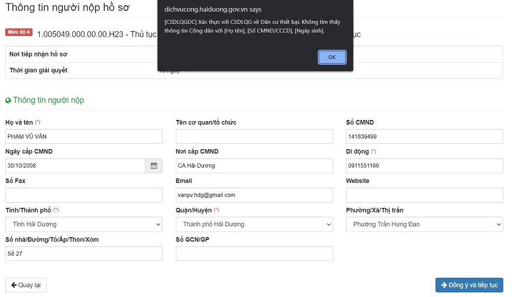The image size is (512, 297).
Task: Open the calendar picker for Ngày cấp CMND
Action: [154, 166]
